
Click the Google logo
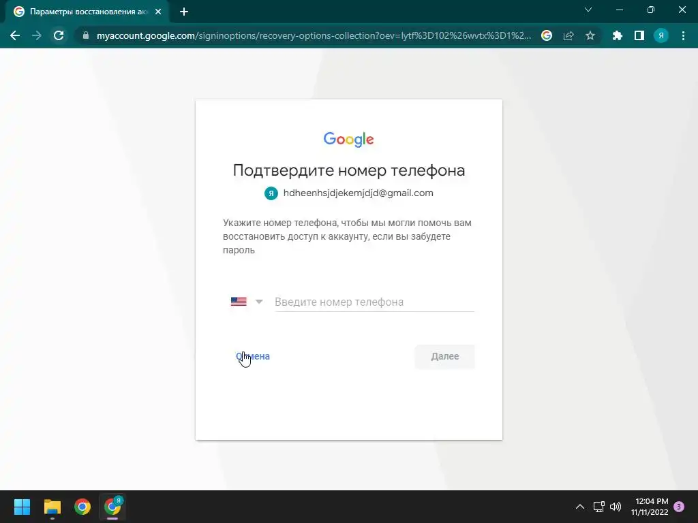[348, 139]
